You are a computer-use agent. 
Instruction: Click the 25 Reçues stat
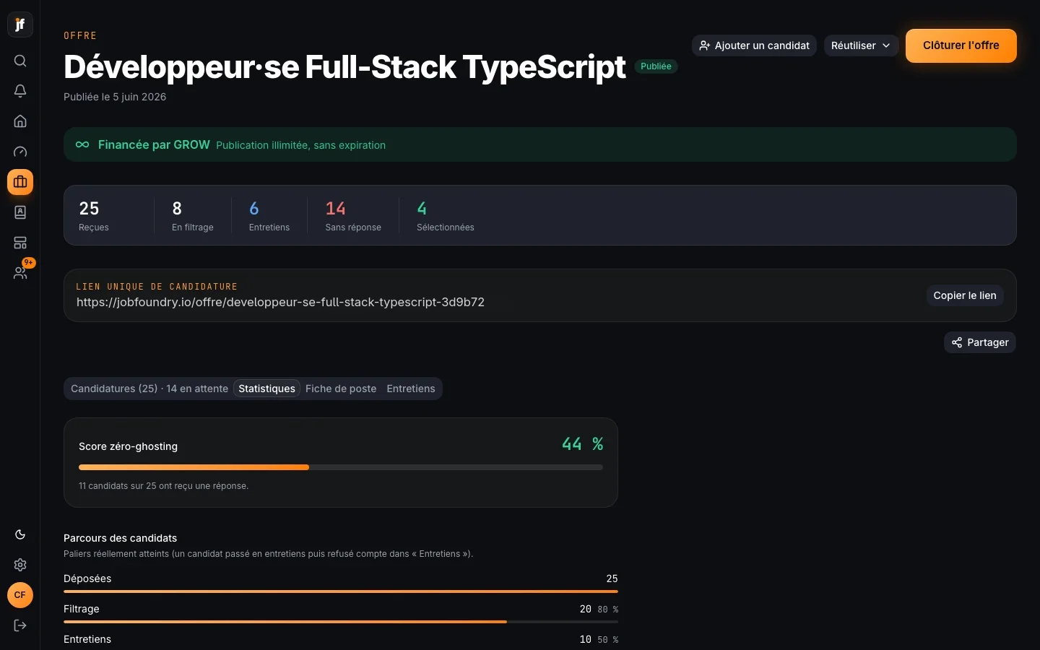pos(94,215)
